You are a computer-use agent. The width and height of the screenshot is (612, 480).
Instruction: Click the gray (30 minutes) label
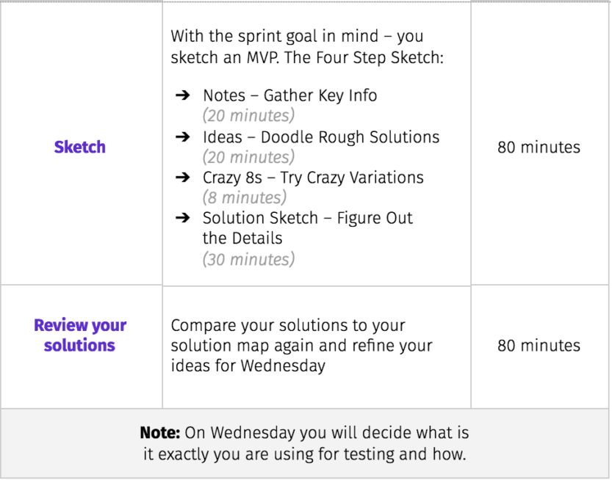[x=248, y=259]
